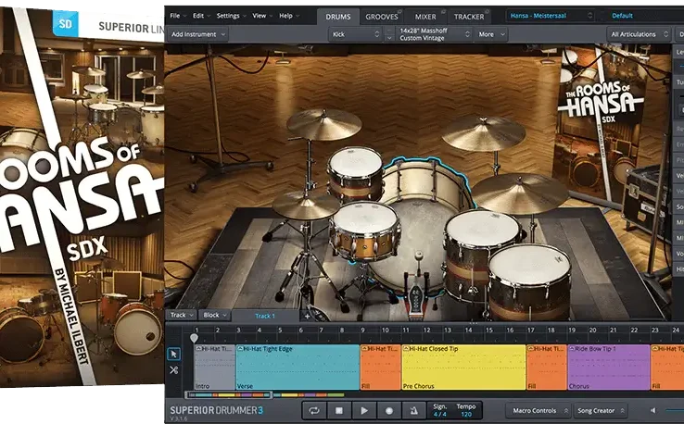This screenshot has height=424, width=684.
Task: Click the kick pedal in drum kit
Action: [416, 292]
